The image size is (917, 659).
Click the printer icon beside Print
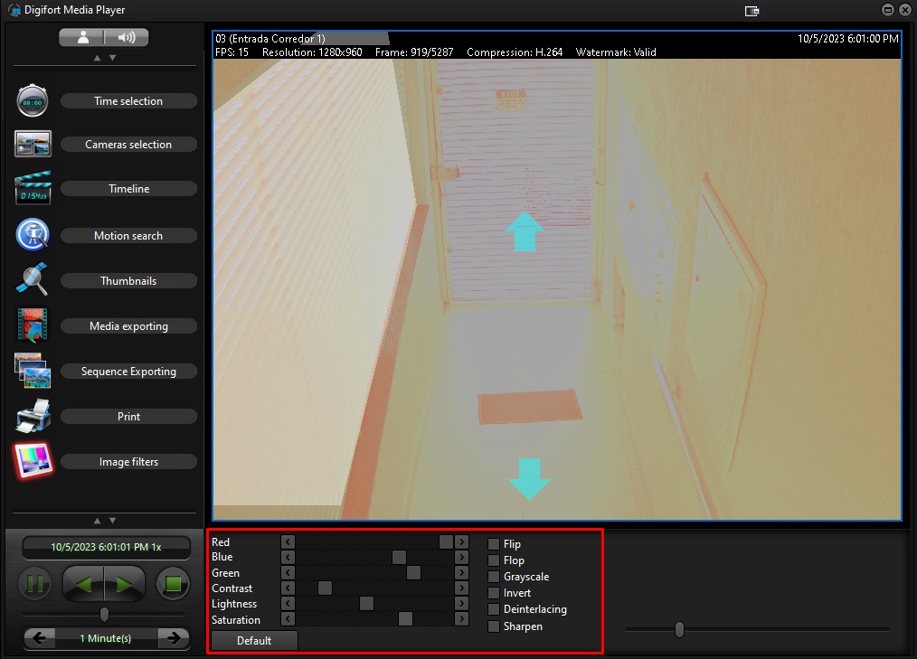[x=33, y=416]
